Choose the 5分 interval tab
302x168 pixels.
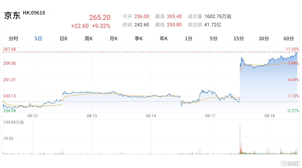tap(214, 39)
